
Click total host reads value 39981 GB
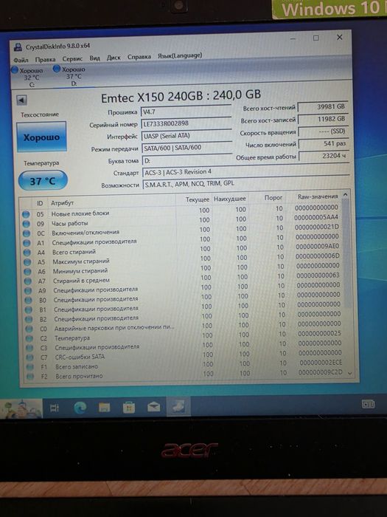(323, 107)
